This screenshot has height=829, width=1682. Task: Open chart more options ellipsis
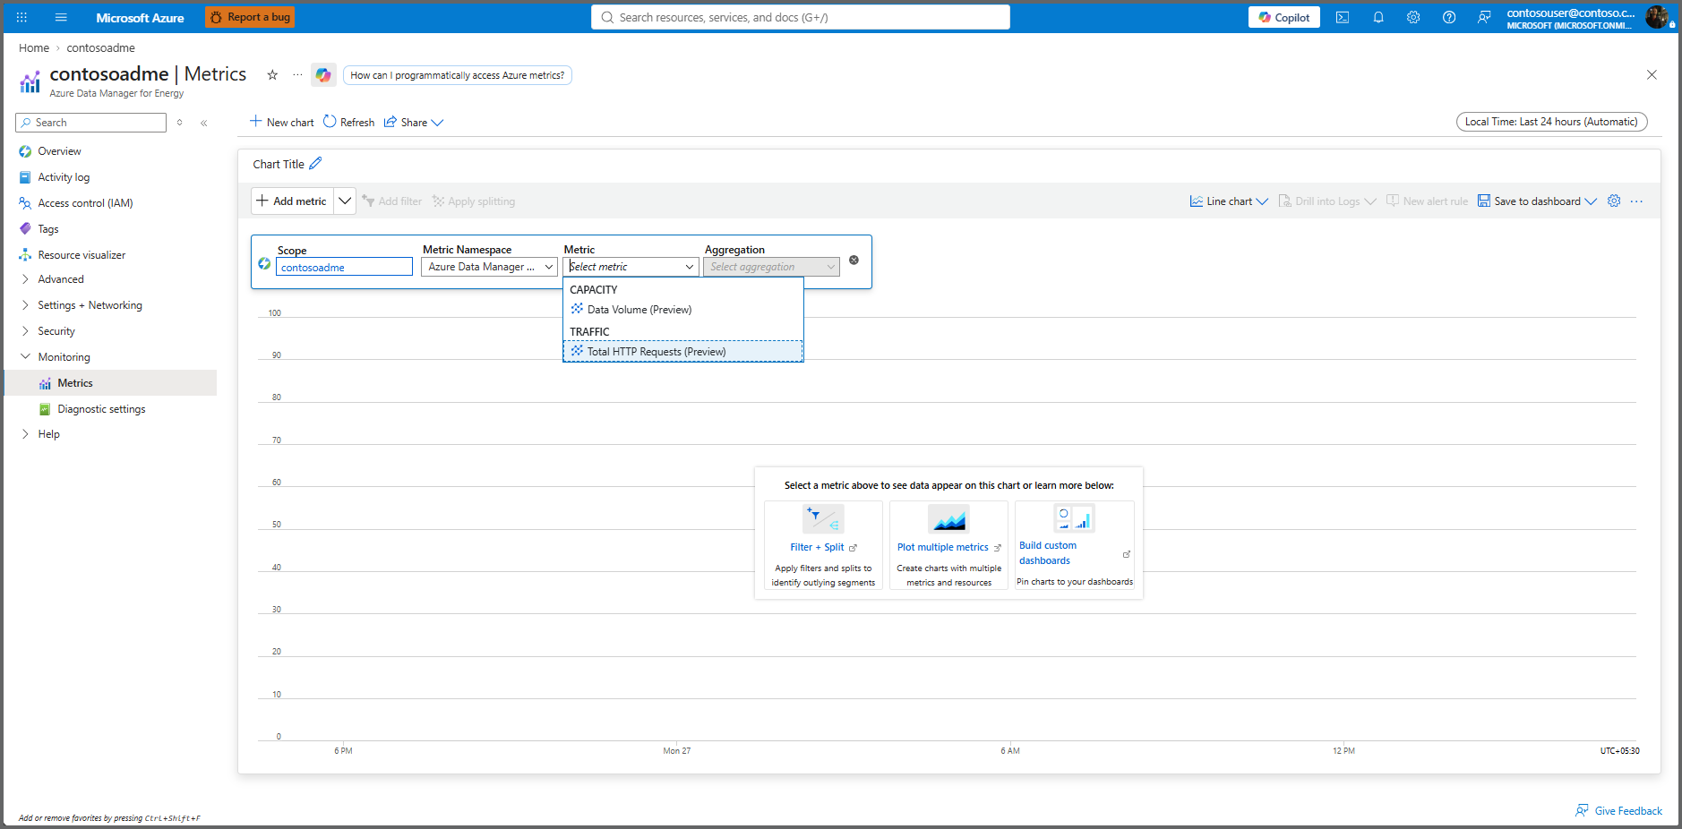point(1636,201)
